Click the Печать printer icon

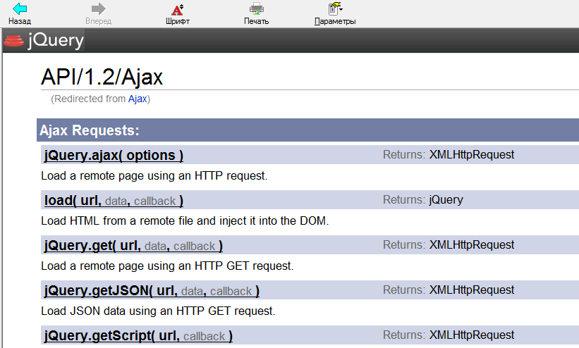tap(256, 8)
